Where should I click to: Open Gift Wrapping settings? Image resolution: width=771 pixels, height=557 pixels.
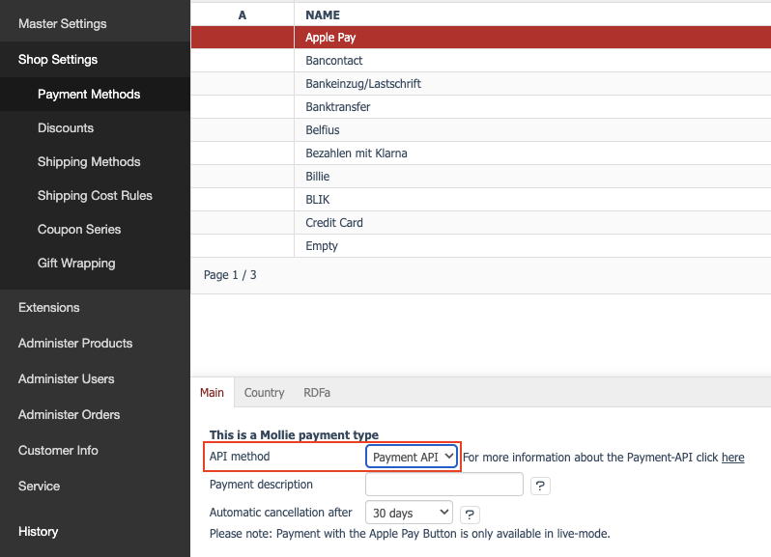pos(76,264)
